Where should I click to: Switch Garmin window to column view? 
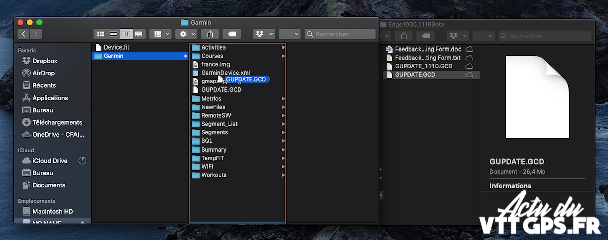(126, 34)
